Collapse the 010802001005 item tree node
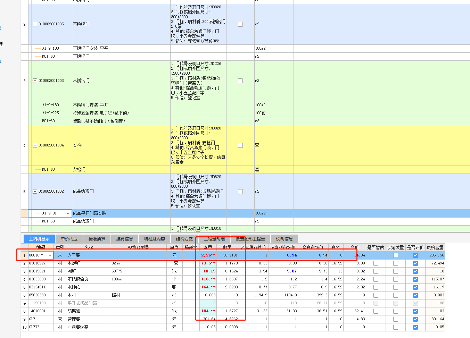This screenshot has width=470, height=338. pos(35,24)
